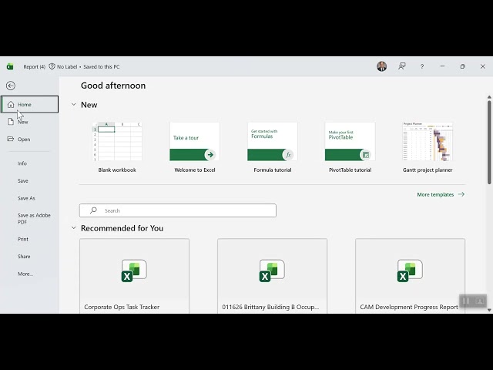Viewport: 493px width, 370px height.
Task: Click the More templates link
Action: coord(441,194)
